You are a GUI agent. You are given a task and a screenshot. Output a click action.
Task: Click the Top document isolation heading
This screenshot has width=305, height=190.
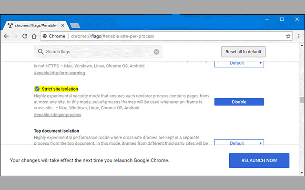click(x=56, y=131)
